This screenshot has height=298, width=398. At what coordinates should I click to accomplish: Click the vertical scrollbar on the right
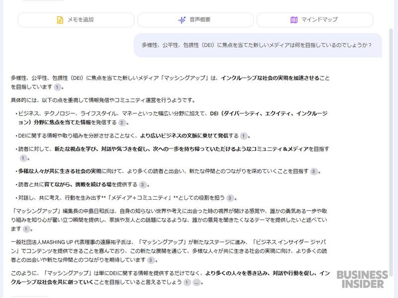point(391,152)
